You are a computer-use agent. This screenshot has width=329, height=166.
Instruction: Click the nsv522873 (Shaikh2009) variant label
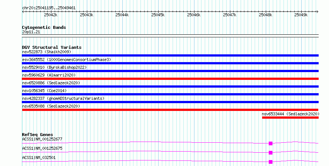[47, 52]
